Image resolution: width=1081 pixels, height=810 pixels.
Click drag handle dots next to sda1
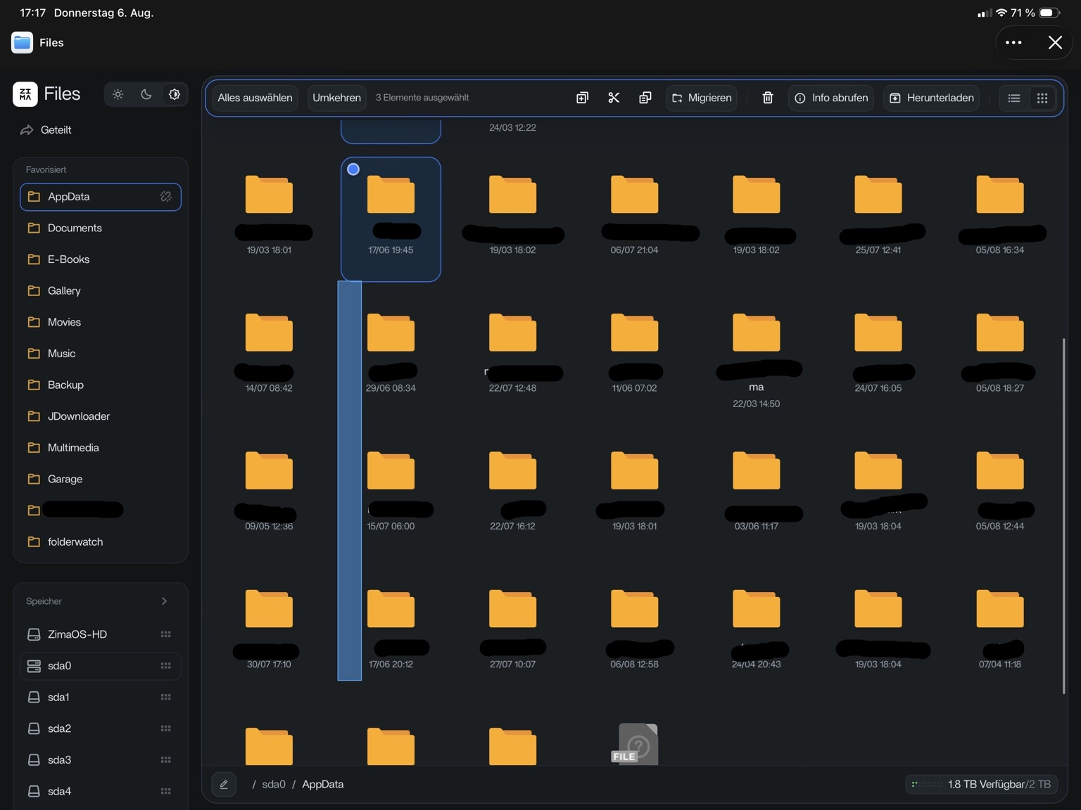166,697
